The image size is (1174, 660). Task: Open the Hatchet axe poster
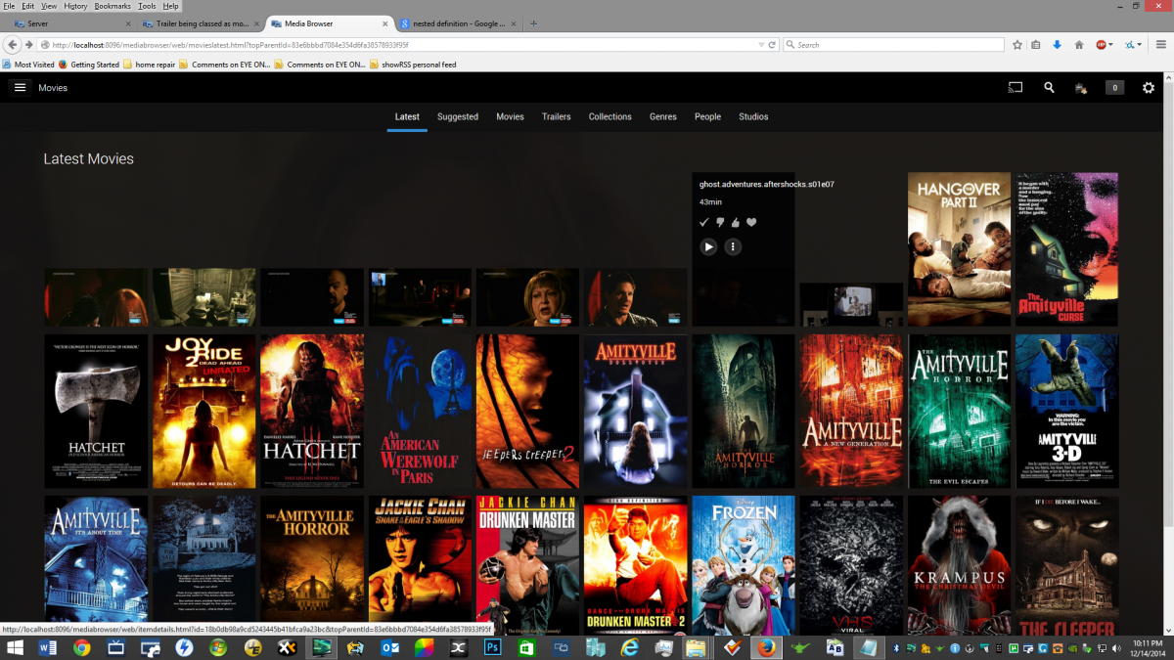tap(96, 411)
